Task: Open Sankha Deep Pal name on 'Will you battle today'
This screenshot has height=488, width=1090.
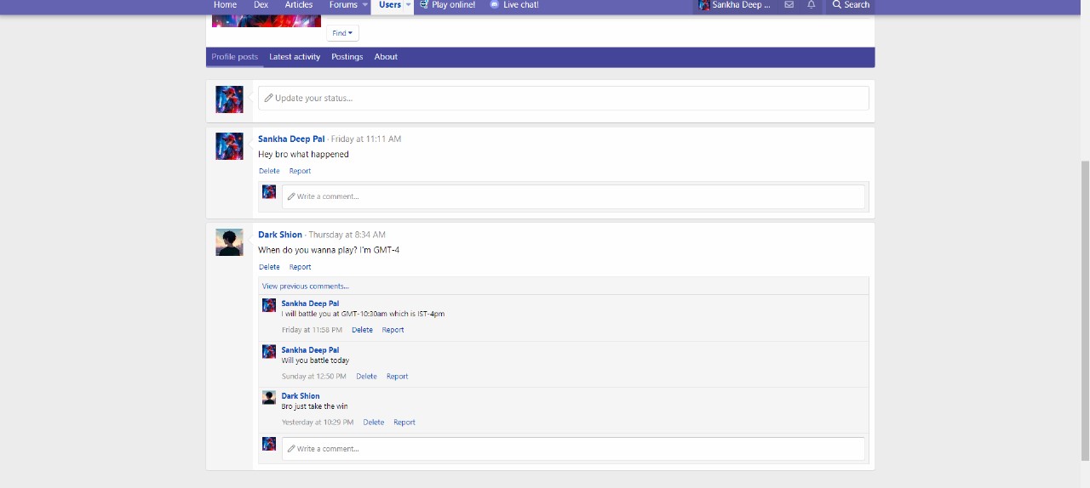Action: 310,349
